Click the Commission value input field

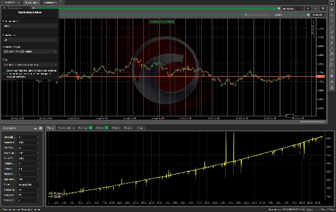(30, 40)
